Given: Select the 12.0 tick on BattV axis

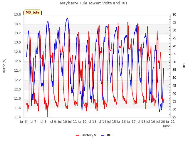Looking at the screenshot, I should (17, 89).
